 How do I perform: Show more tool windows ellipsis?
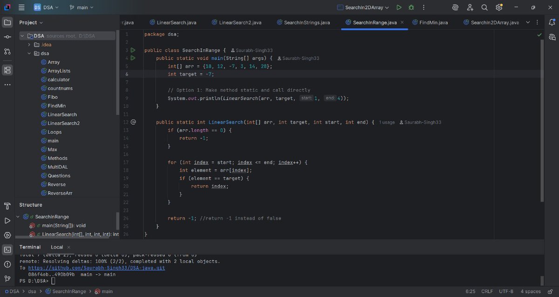click(7, 85)
